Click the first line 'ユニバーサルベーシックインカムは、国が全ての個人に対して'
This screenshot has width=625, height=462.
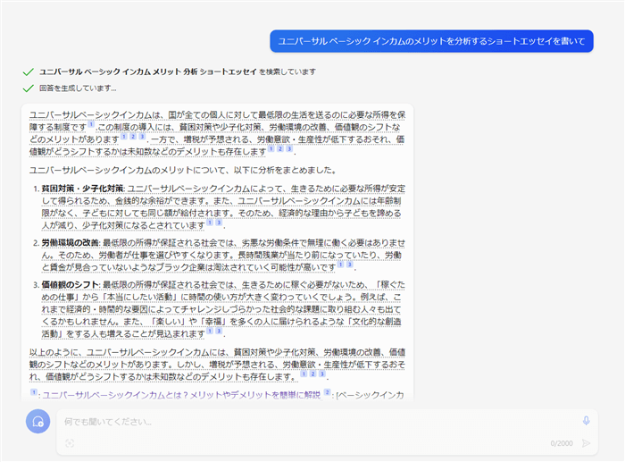coord(217,115)
